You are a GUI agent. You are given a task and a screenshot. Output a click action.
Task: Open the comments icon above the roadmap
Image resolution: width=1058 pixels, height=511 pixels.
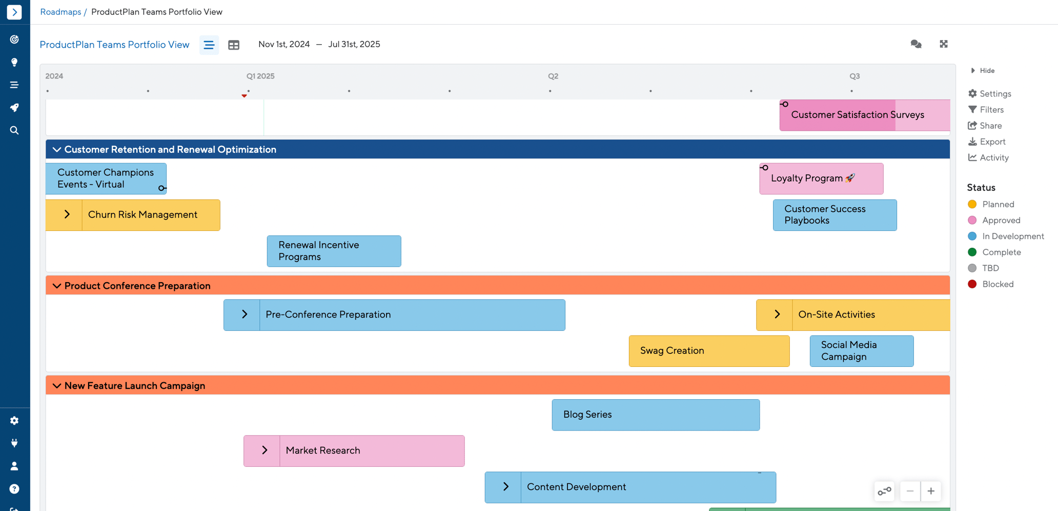click(917, 44)
